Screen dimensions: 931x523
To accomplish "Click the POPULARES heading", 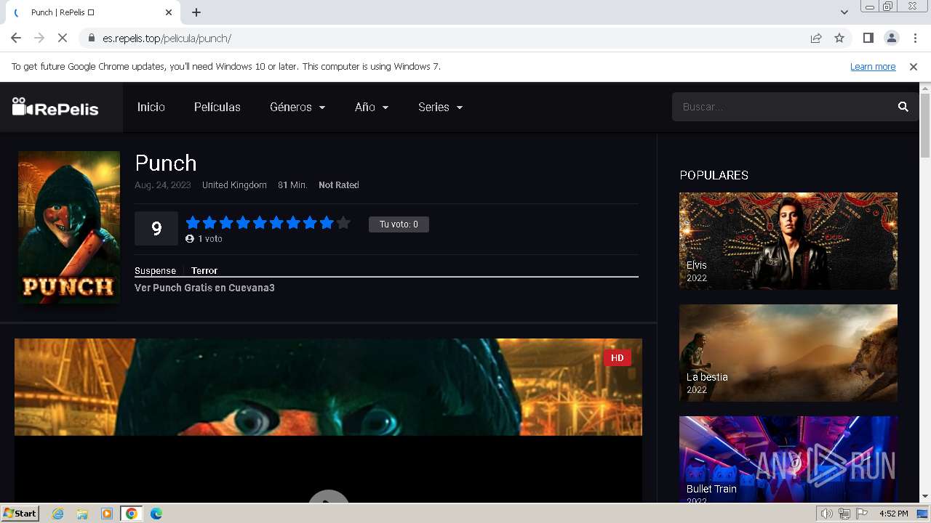I will [714, 175].
